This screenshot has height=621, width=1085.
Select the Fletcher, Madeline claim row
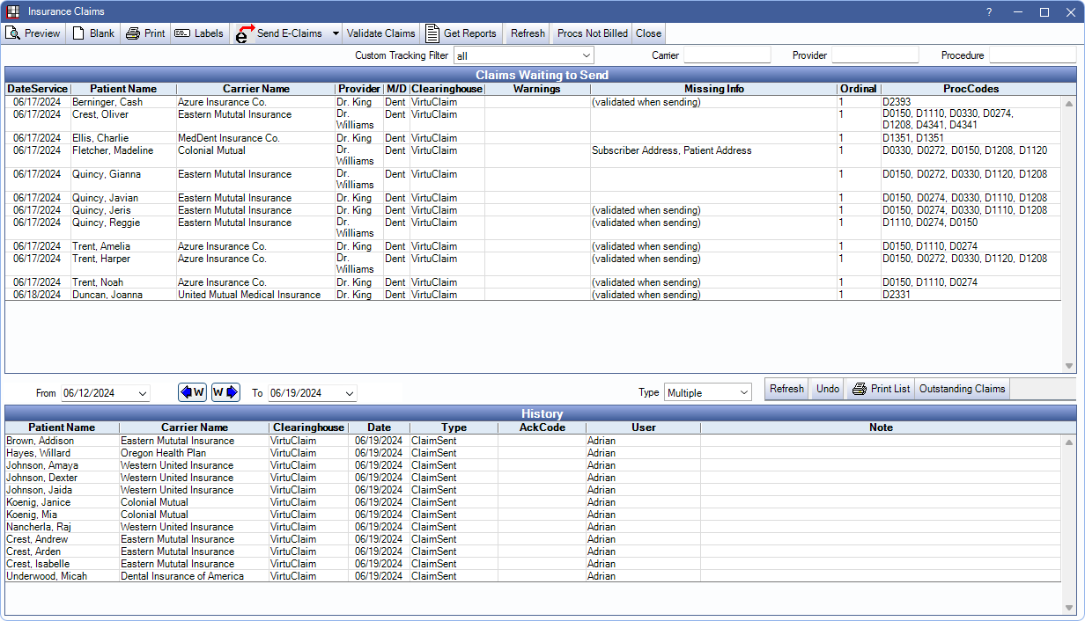pyautogui.click(x=111, y=150)
